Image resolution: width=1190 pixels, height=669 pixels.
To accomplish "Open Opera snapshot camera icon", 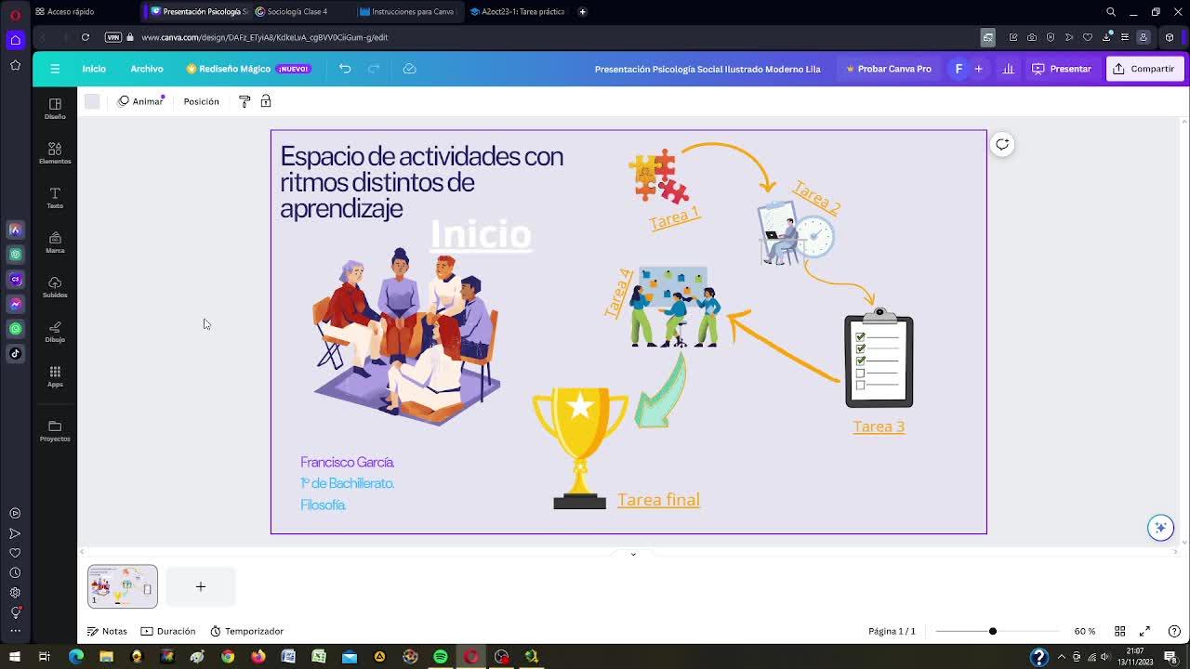I will [1031, 37].
